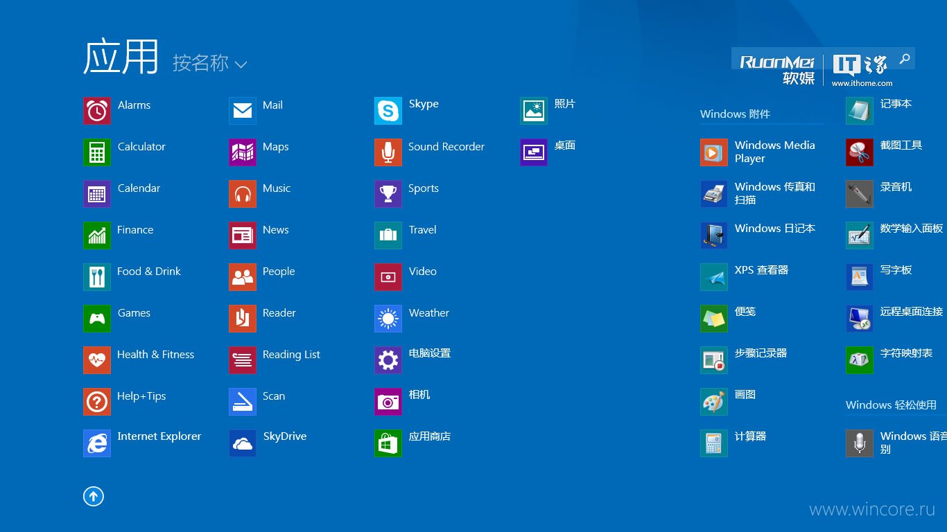Viewport: 947px width, 532px height.
Task: Open the Windows 日记本 icon
Action: tap(714, 236)
